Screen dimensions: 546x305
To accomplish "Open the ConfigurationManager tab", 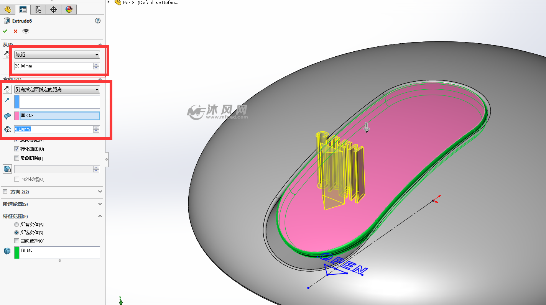I will [x=38, y=10].
